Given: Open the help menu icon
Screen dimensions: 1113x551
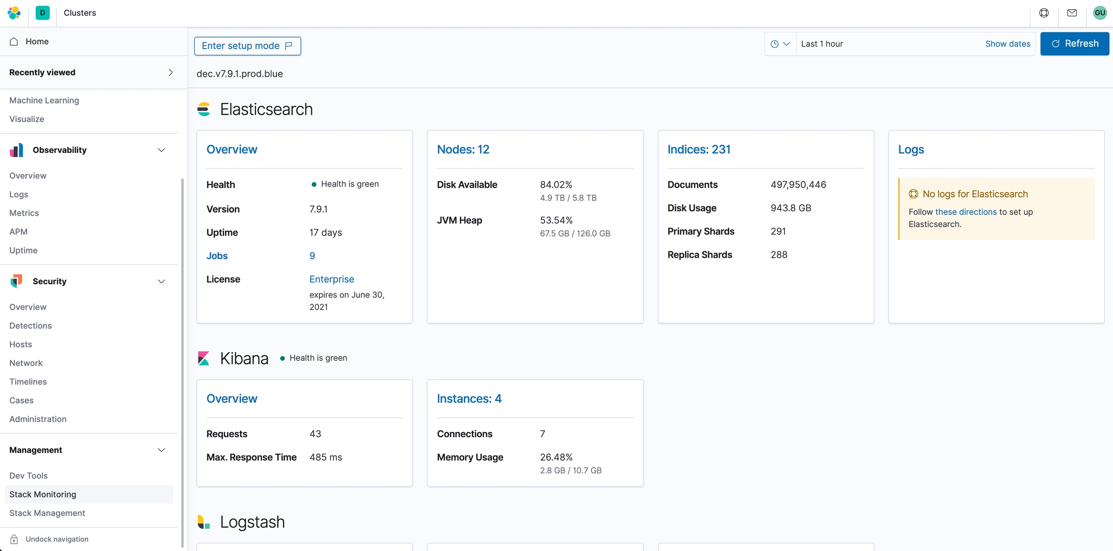Looking at the screenshot, I should click(1044, 13).
